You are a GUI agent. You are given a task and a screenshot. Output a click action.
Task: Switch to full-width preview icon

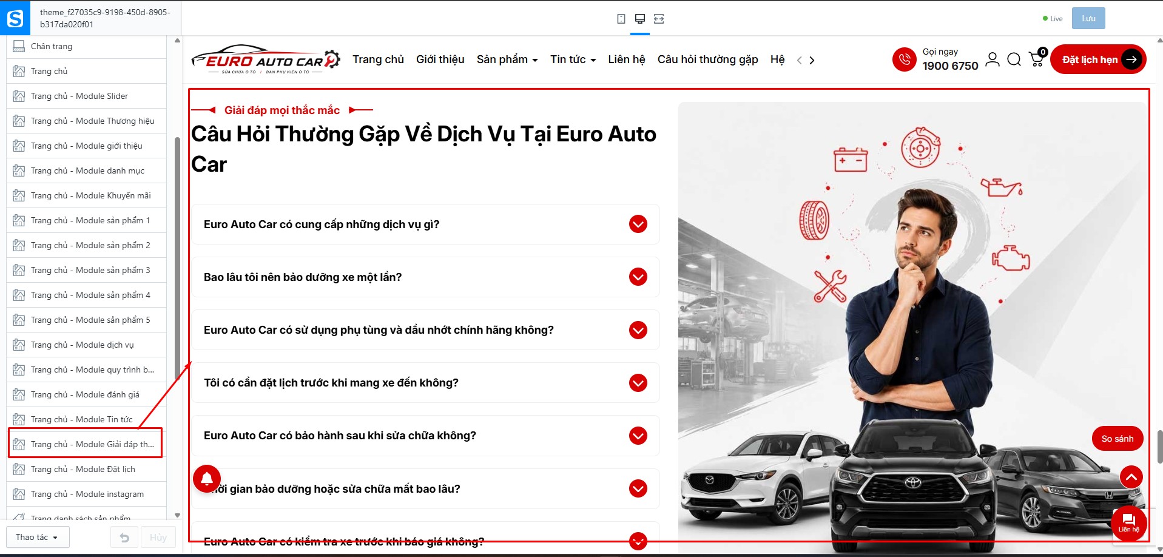(659, 19)
